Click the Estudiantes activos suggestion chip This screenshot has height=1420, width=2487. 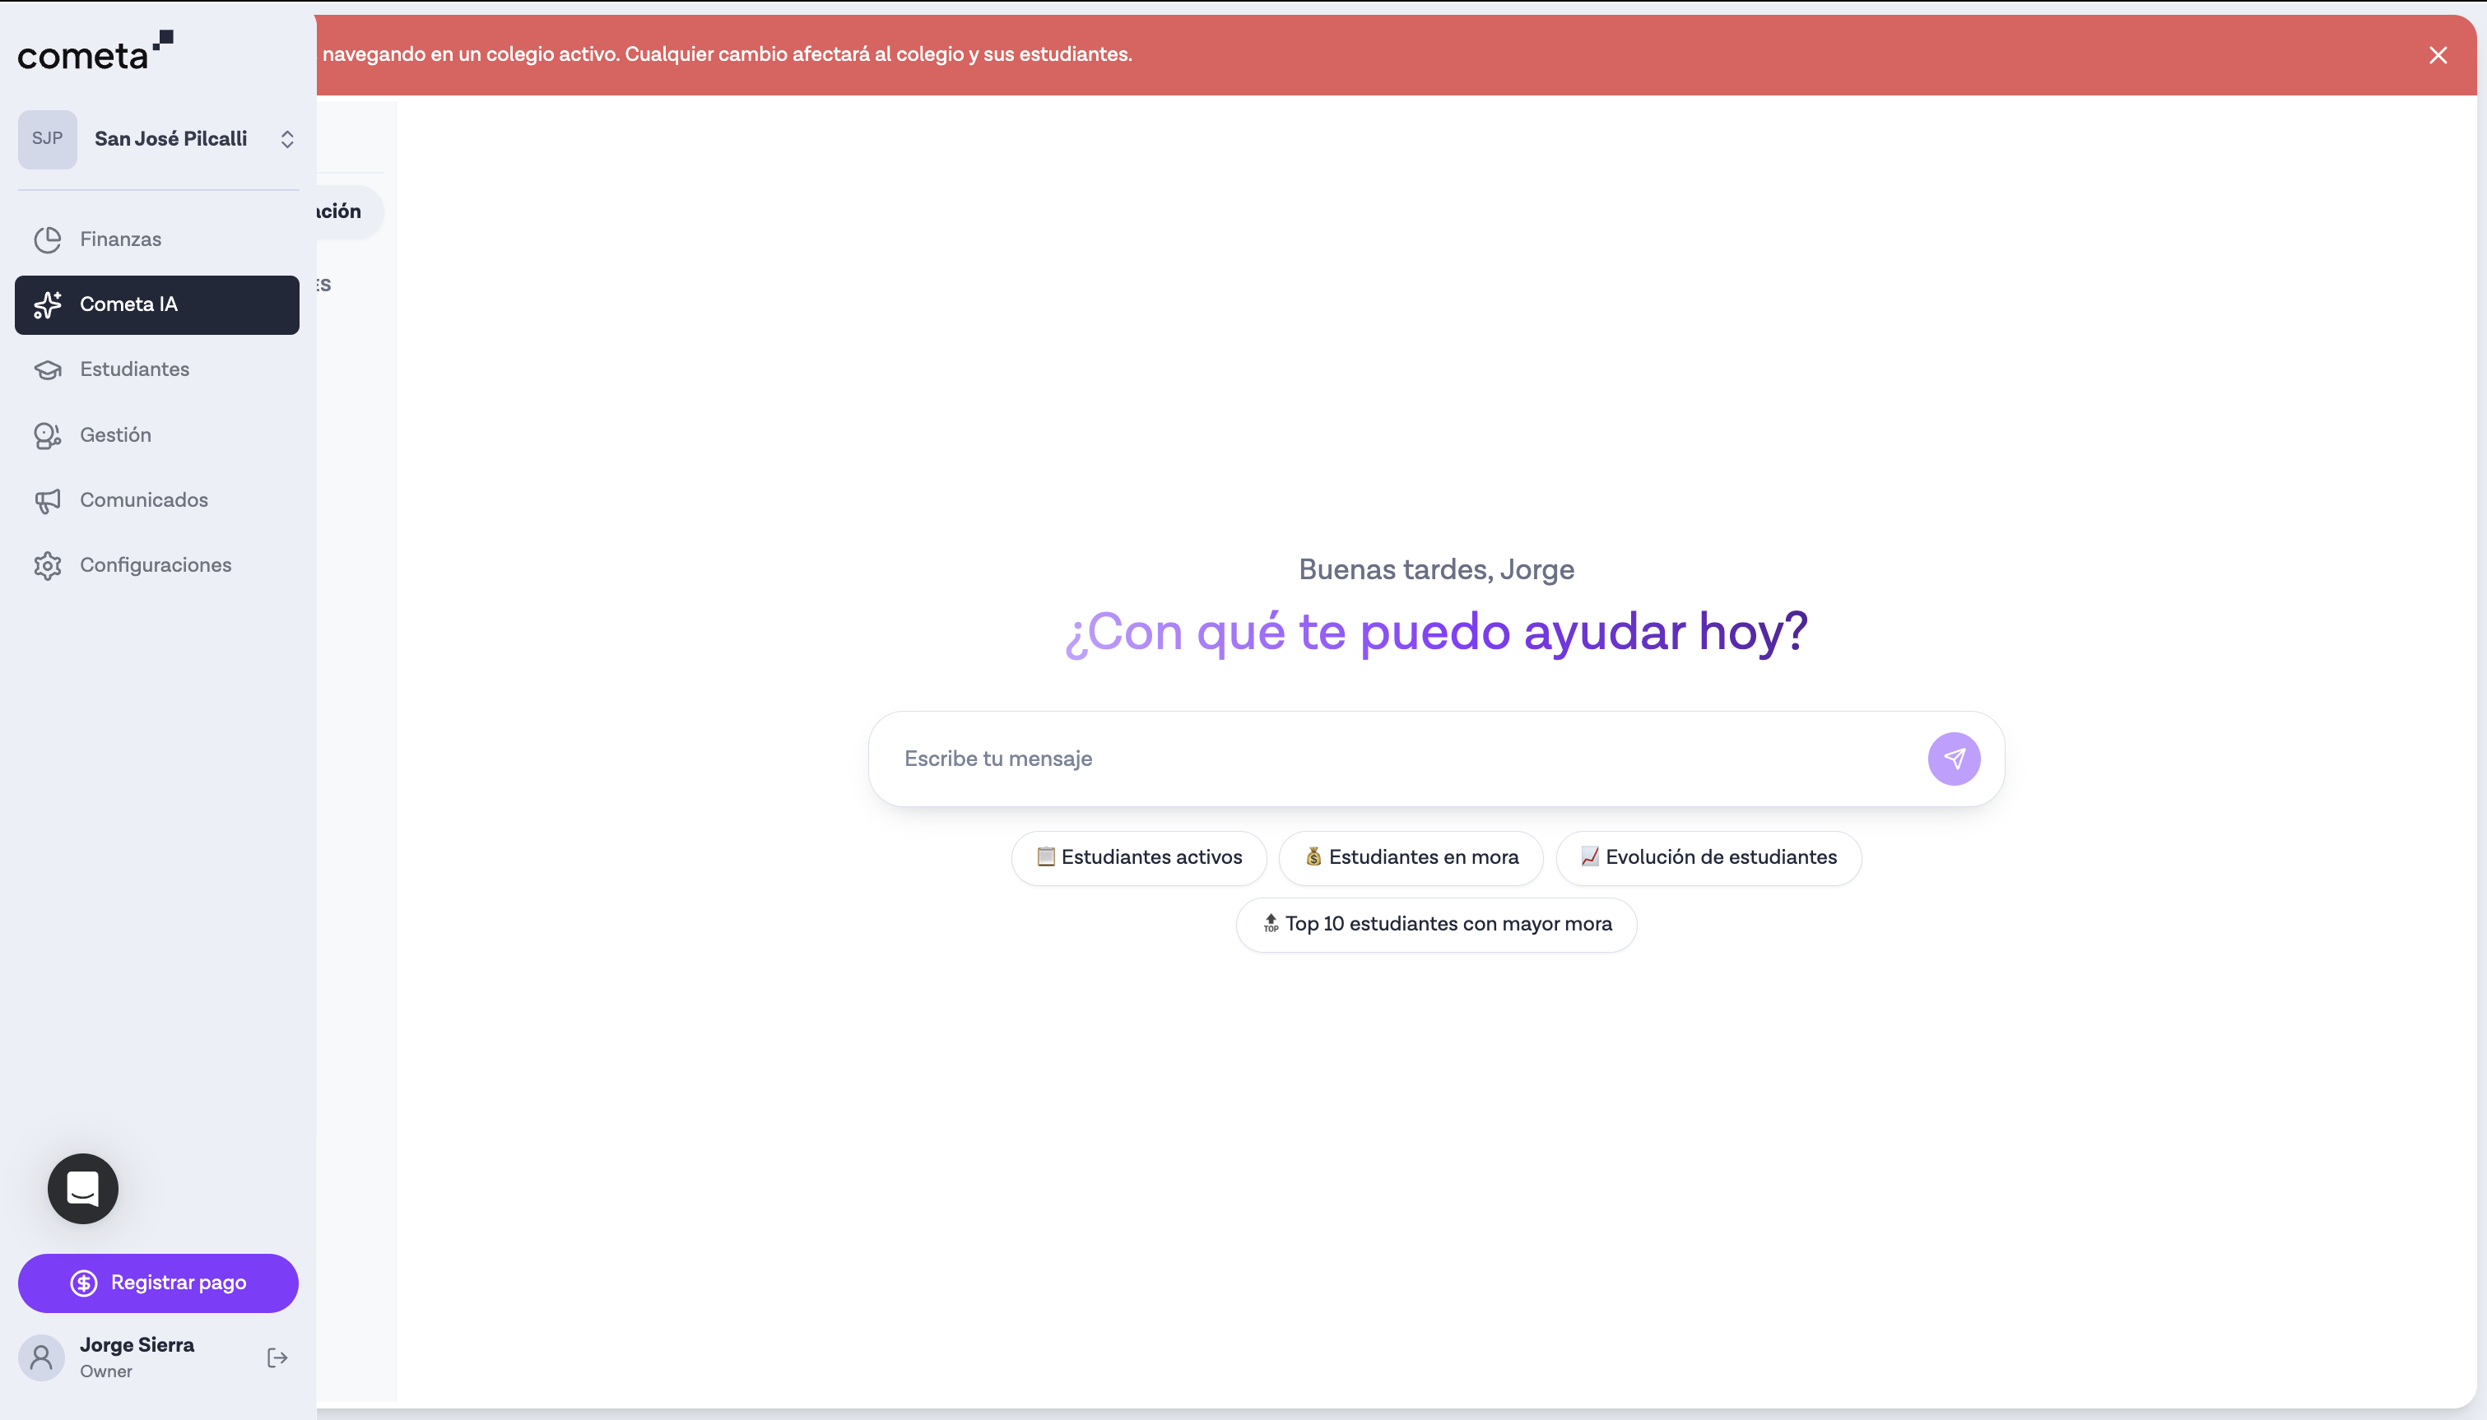click(x=1137, y=857)
